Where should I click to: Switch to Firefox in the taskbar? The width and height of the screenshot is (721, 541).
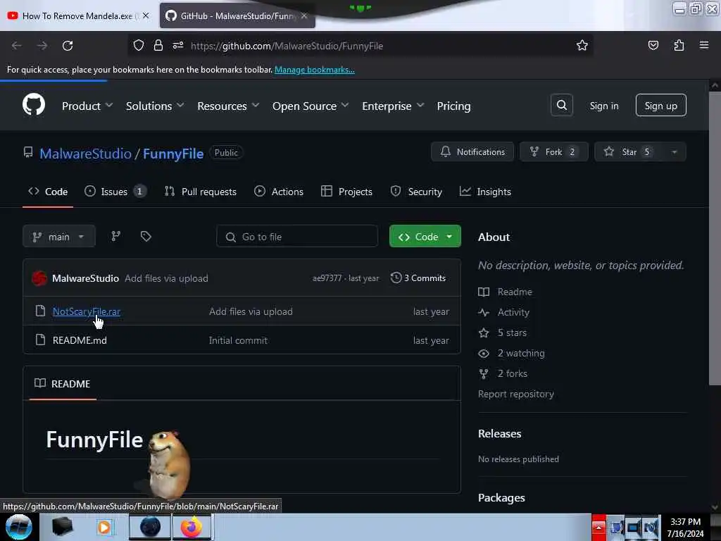pos(192,527)
